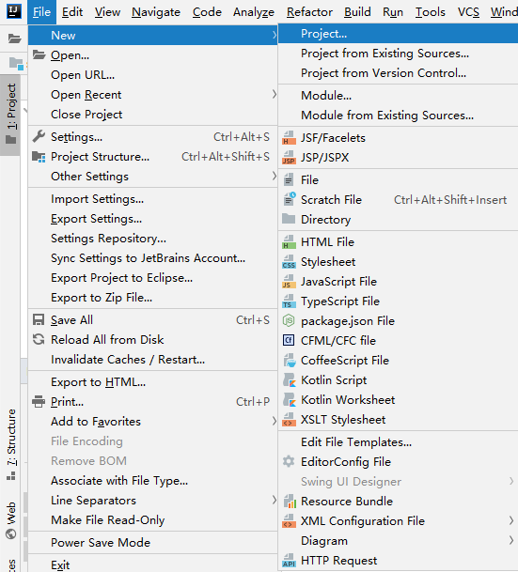This screenshot has height=572, width=518.
Task: Select New Project... menu entry
Action: tap(398, 34)
